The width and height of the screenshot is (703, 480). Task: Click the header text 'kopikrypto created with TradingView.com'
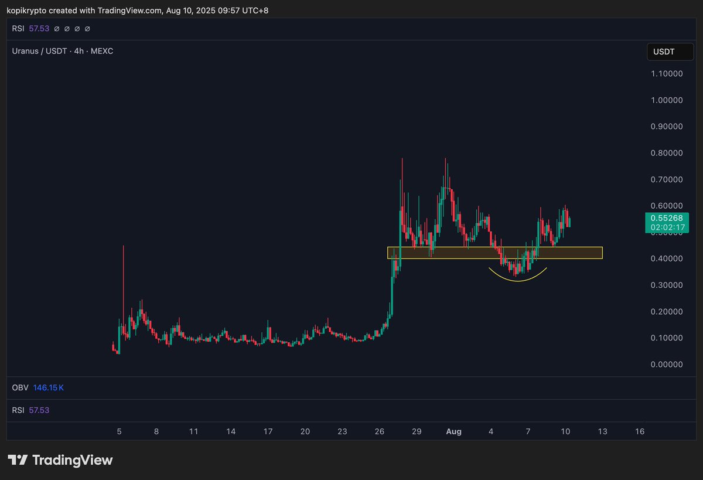point(84,11)
